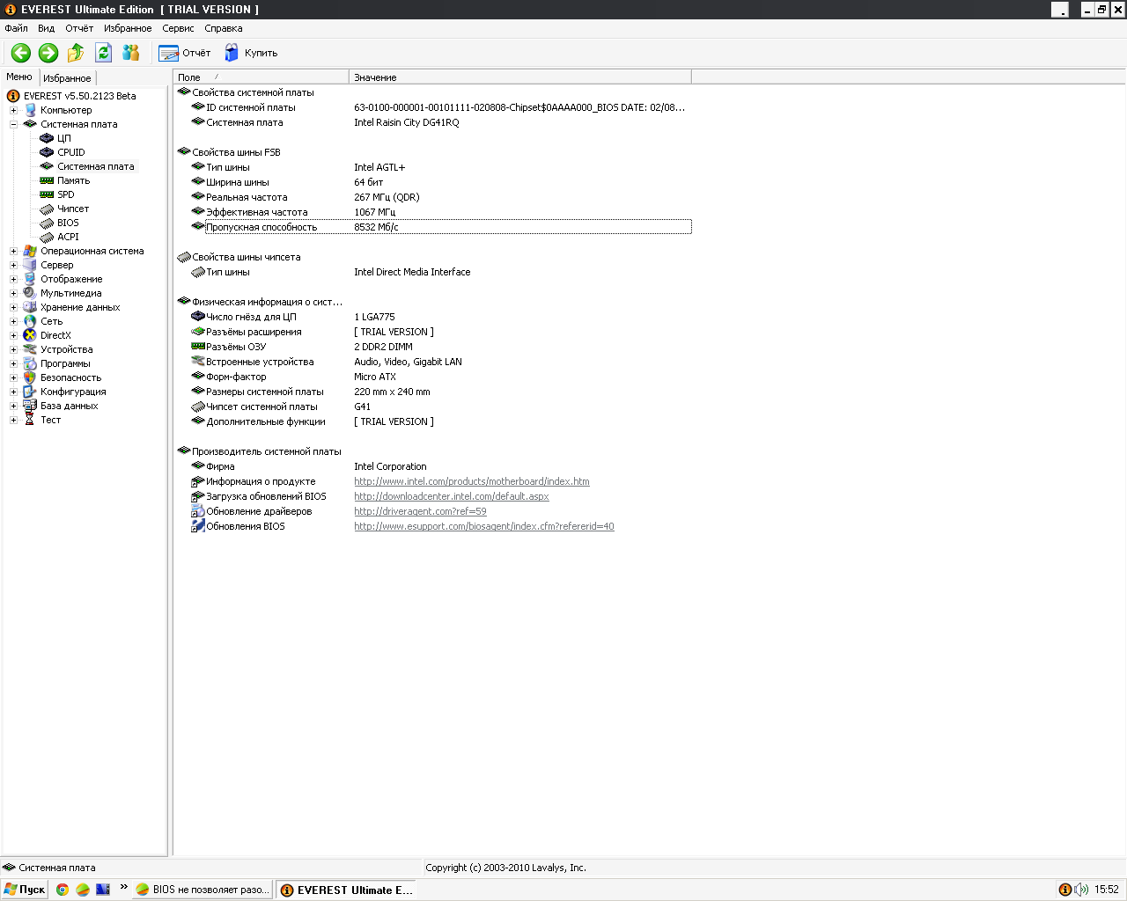The image size is (1127, 901).
Task: Collapse the Системная плата parent node
Action: tap(13, 124)
